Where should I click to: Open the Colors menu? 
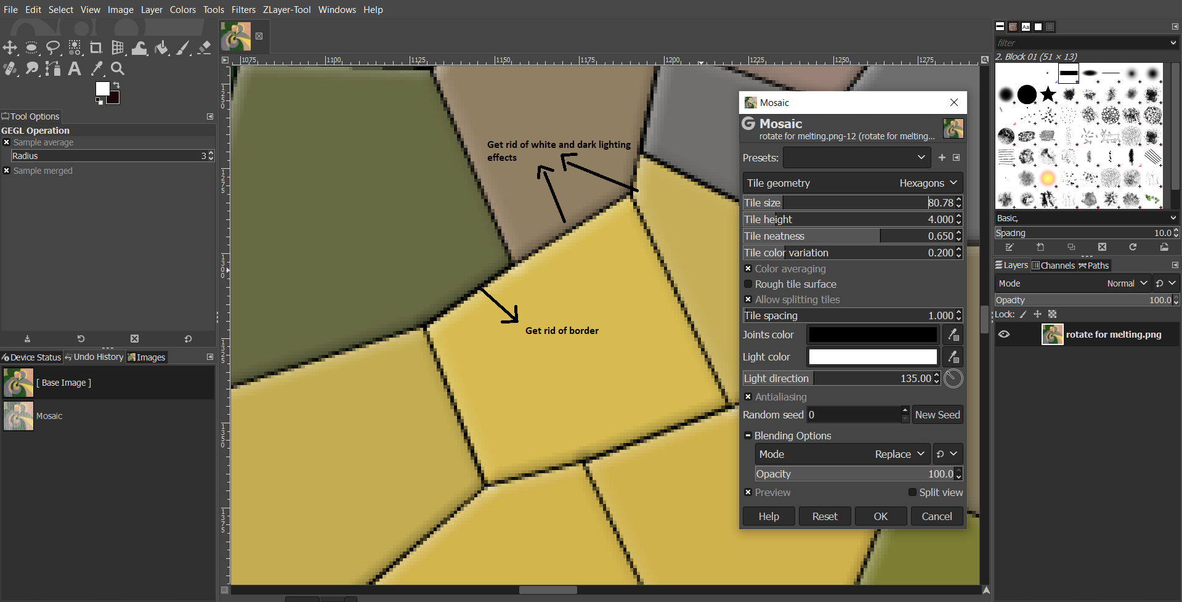[183, 10]
